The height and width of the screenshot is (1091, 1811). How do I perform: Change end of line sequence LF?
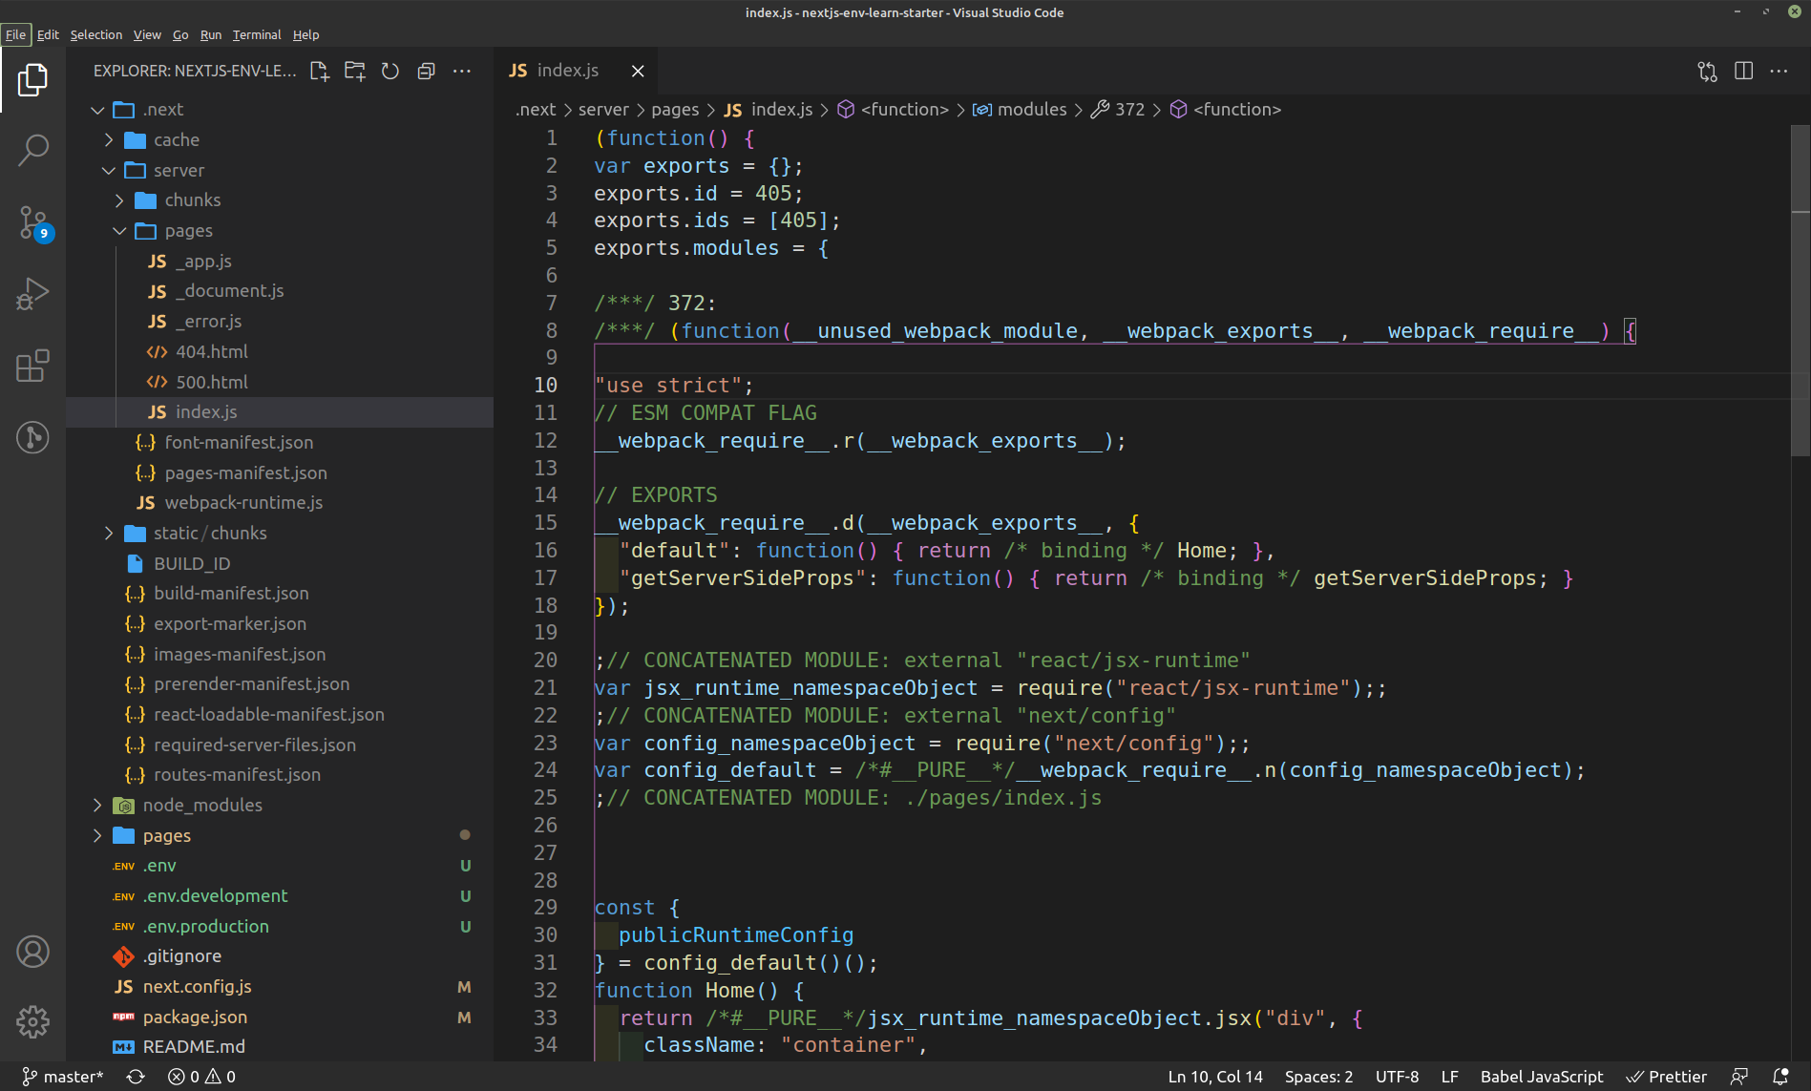click(x=1449, y=1077)
